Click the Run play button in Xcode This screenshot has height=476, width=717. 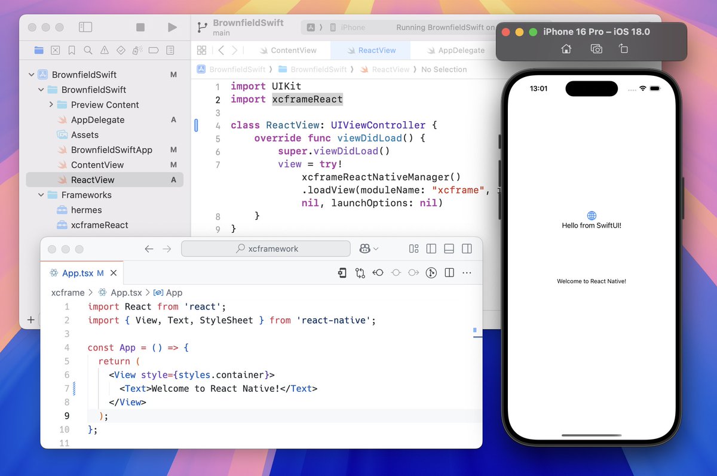(172, 27)
